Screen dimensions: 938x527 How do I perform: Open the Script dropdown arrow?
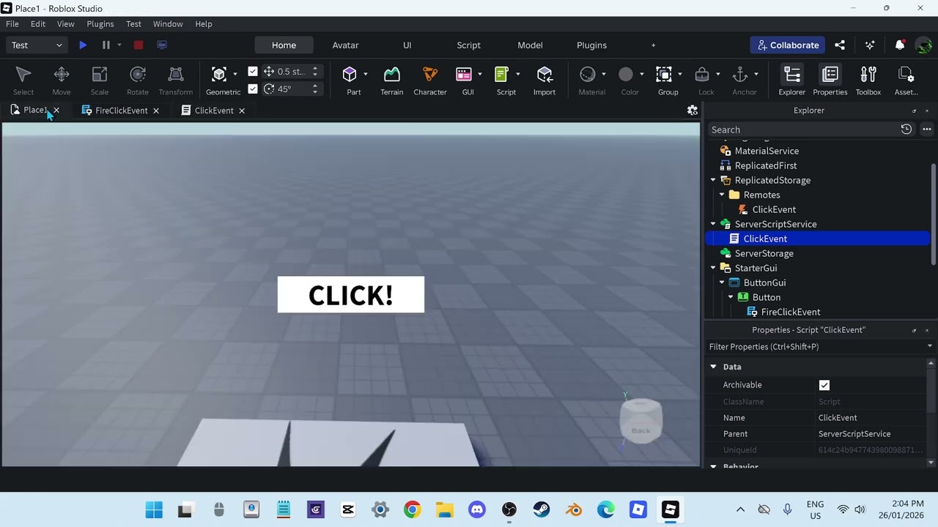(518, 74)
